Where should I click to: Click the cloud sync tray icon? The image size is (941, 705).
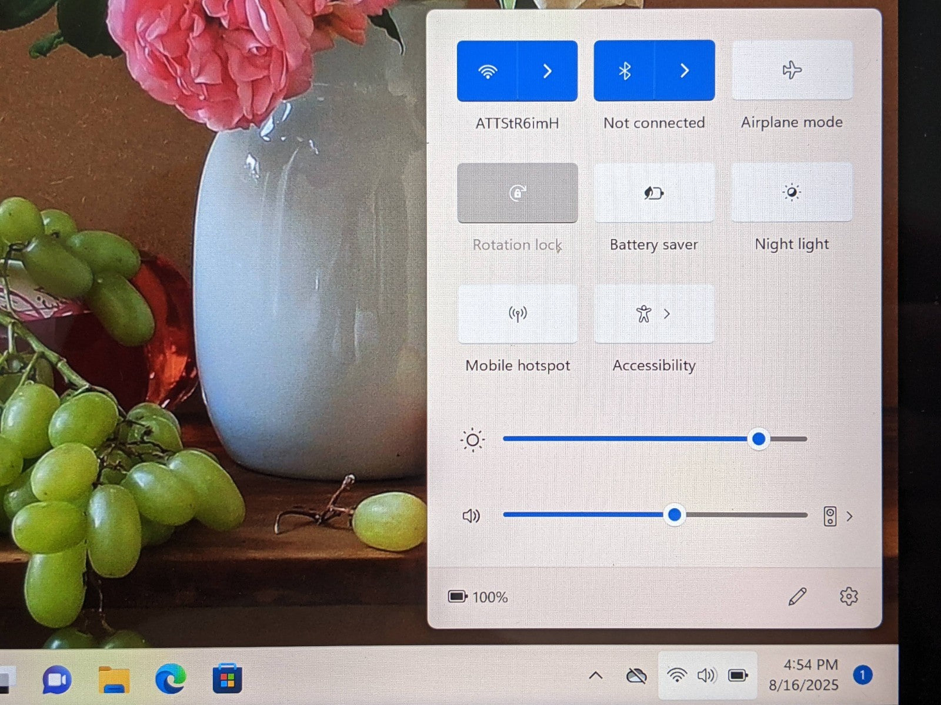coord(636,676)
